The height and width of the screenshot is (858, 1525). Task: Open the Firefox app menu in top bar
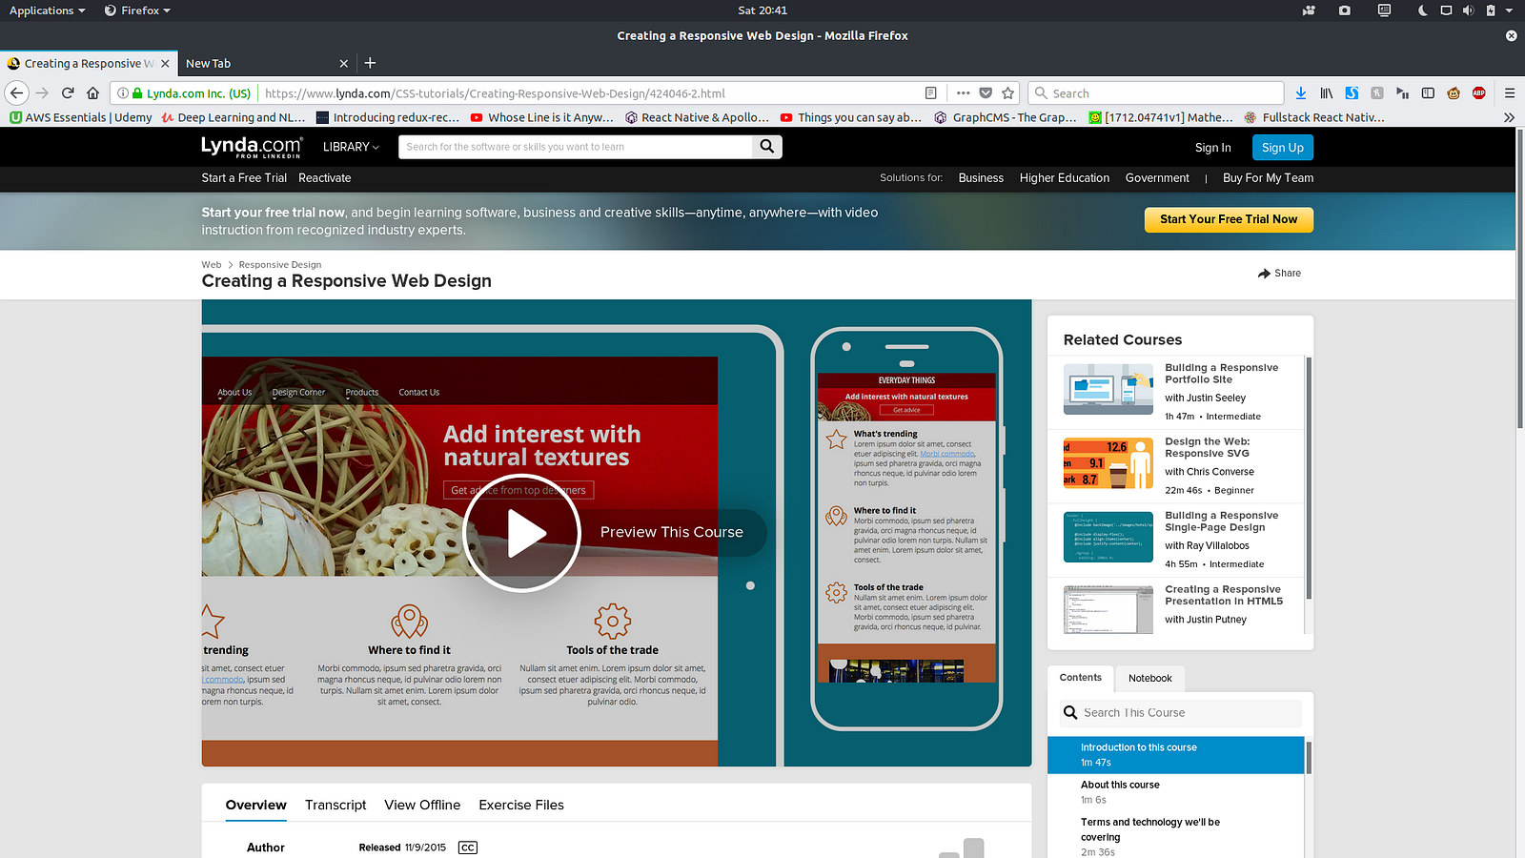click(x=137, y=10)
